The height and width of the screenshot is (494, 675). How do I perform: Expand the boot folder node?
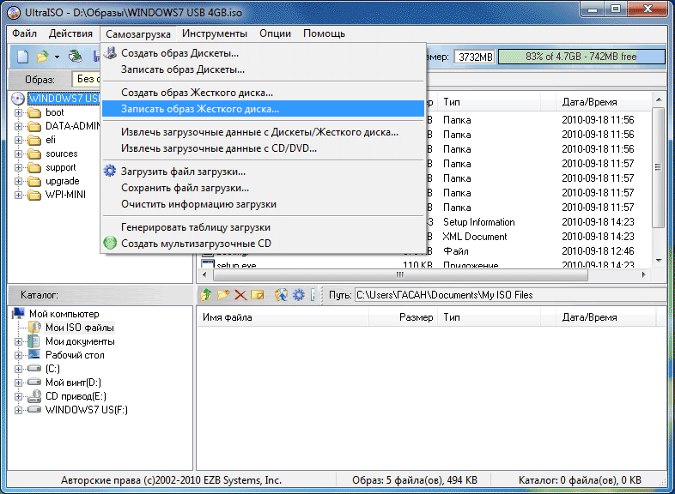[19, 112]
